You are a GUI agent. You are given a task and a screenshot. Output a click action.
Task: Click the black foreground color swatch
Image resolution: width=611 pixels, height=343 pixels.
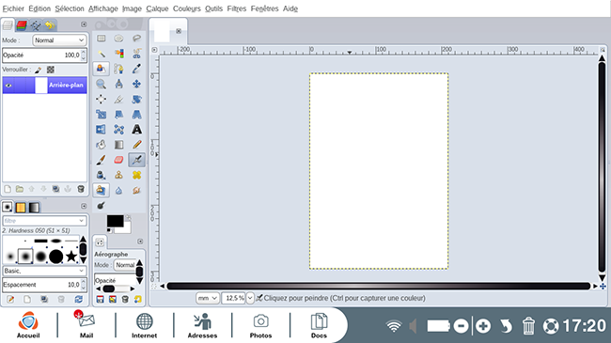(x=115, y=221)
